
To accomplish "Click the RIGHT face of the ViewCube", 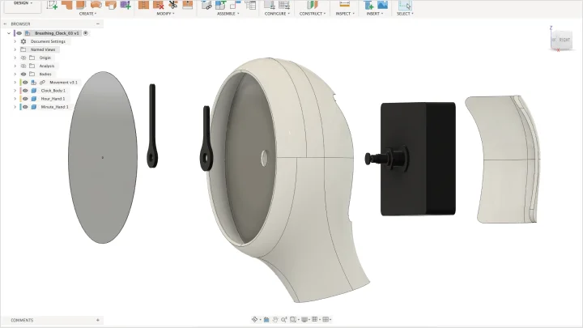I will (564, 40).
